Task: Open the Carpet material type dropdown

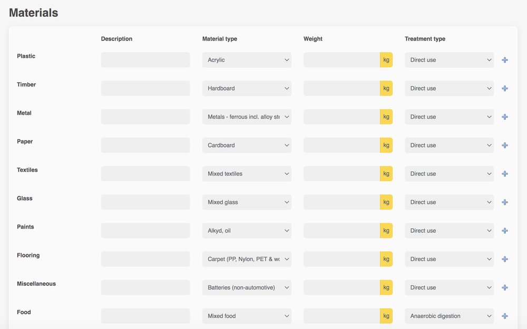Action: 247,259
